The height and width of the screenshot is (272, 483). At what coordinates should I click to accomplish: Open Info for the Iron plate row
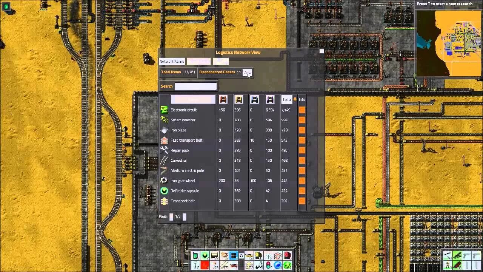pyautogui.click(x=302, y=130)
